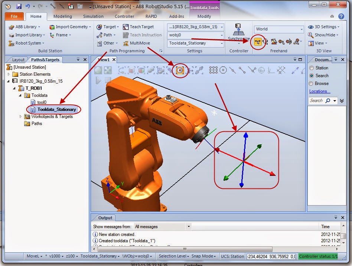
Task: Open the World reference frame dropdown
Action: click(x=301, y=29)
